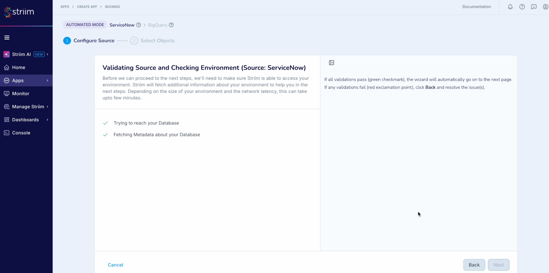This screenshot has width=549, height=273.
Task: Click BigQuery target label
Action: coord(158,25)
